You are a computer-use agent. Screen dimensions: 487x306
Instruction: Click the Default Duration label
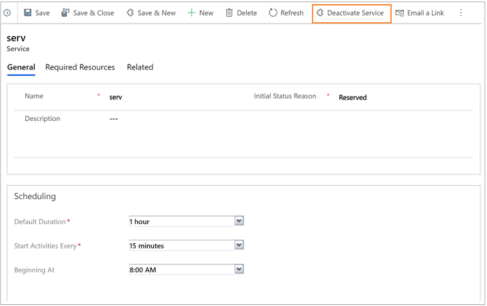[40, 222]
